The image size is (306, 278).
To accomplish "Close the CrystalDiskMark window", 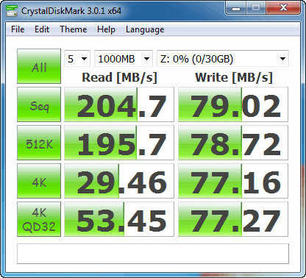I will (x=283, y=8).
